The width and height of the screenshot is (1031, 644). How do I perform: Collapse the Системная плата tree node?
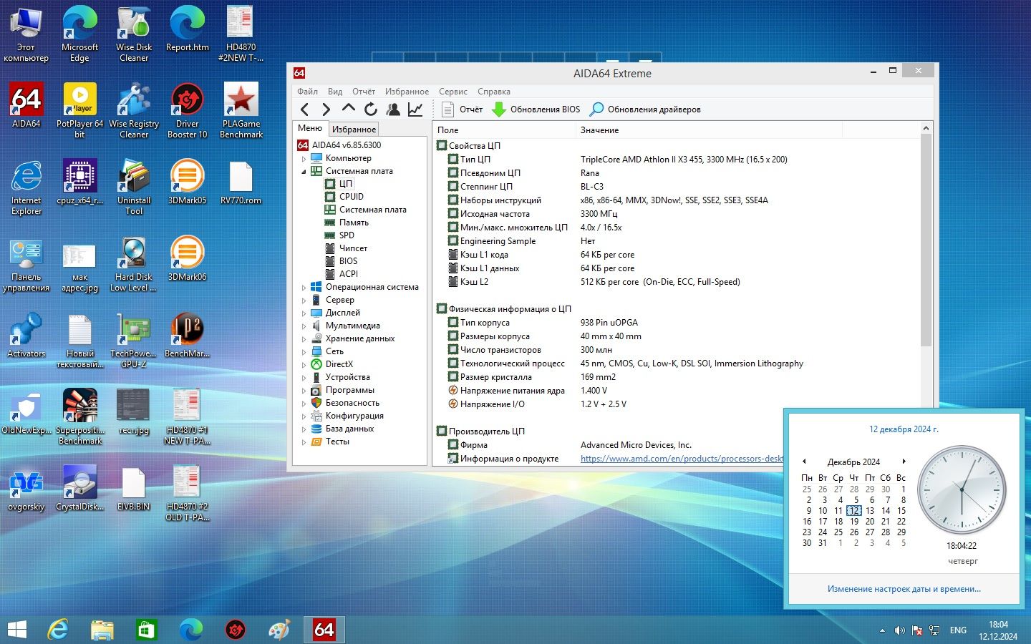pos(304,172)
